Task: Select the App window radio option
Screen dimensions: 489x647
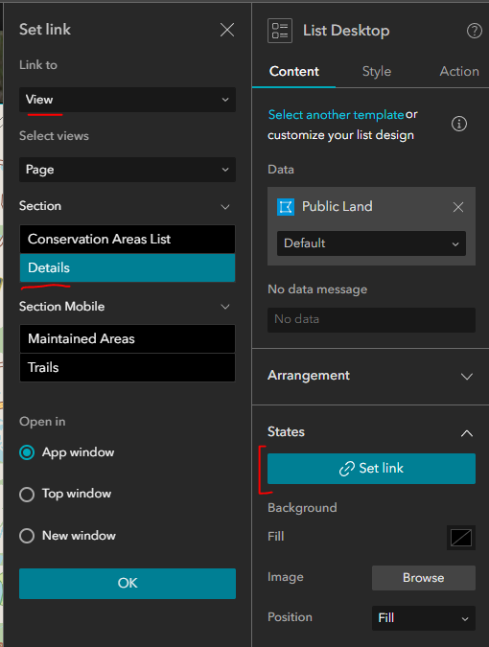Action: (27, 452)
